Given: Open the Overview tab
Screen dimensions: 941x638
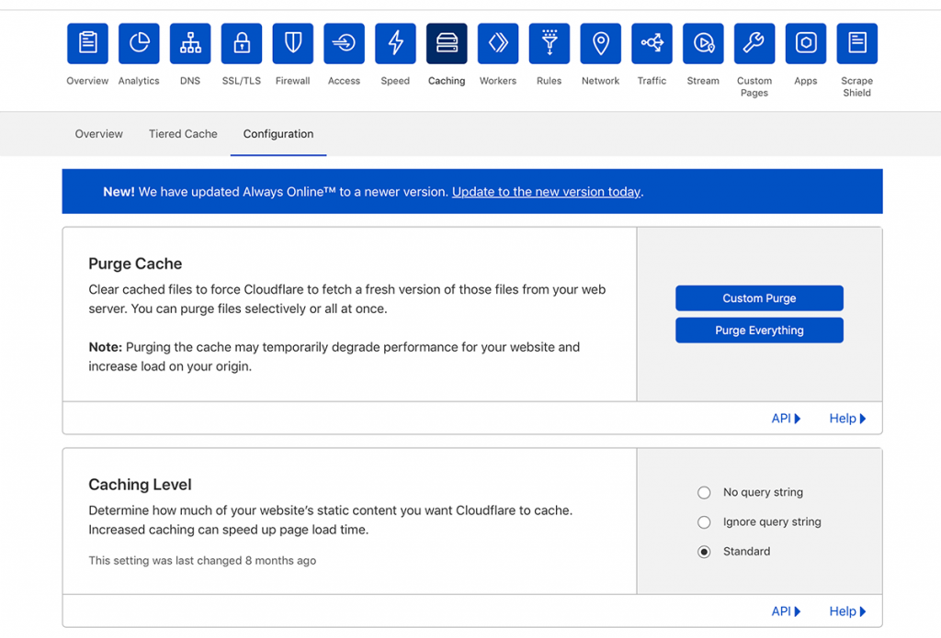Looking at the screenshot, I should (x=98, y=134).
